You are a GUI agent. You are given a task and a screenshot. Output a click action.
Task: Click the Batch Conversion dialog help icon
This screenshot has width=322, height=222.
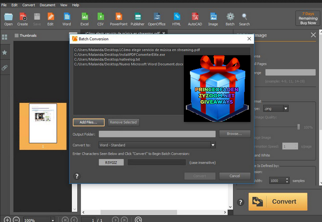77,176
